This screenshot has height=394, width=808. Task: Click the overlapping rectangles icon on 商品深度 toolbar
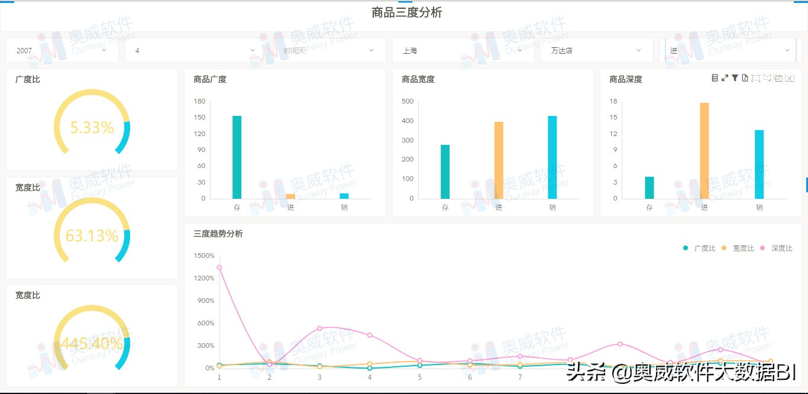(x=778, y=77)
